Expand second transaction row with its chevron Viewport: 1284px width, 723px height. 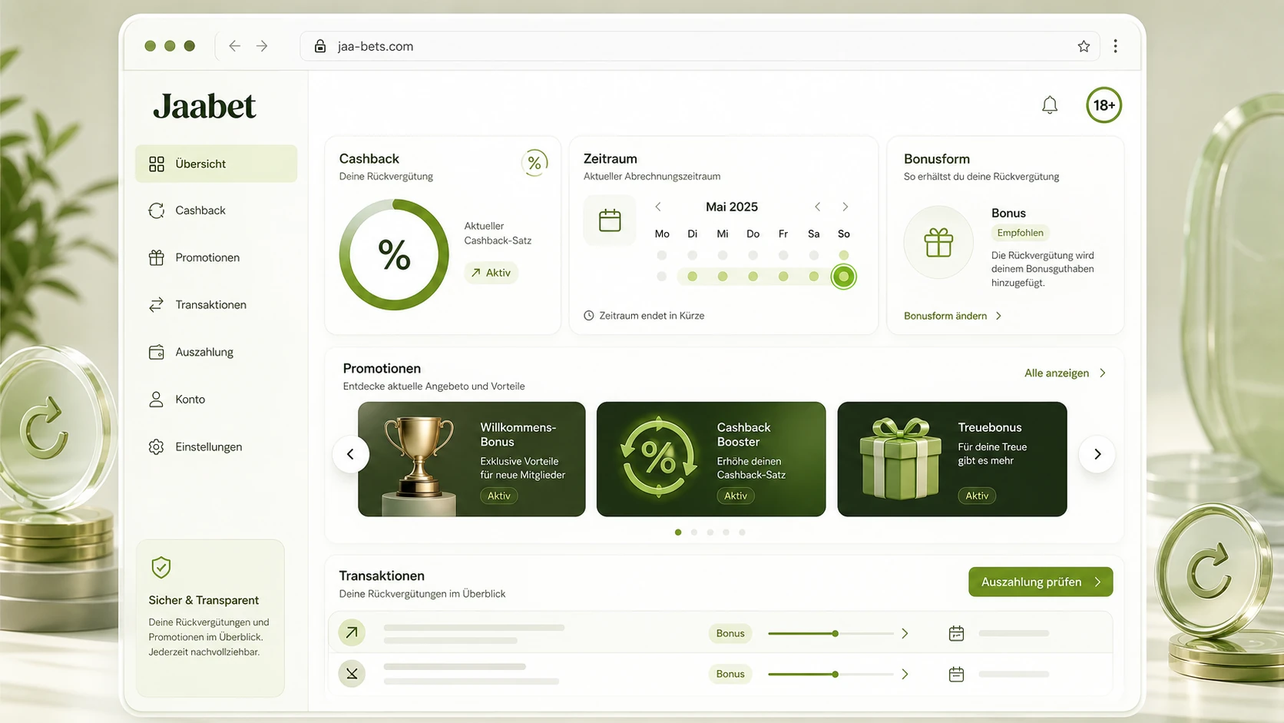905,675
